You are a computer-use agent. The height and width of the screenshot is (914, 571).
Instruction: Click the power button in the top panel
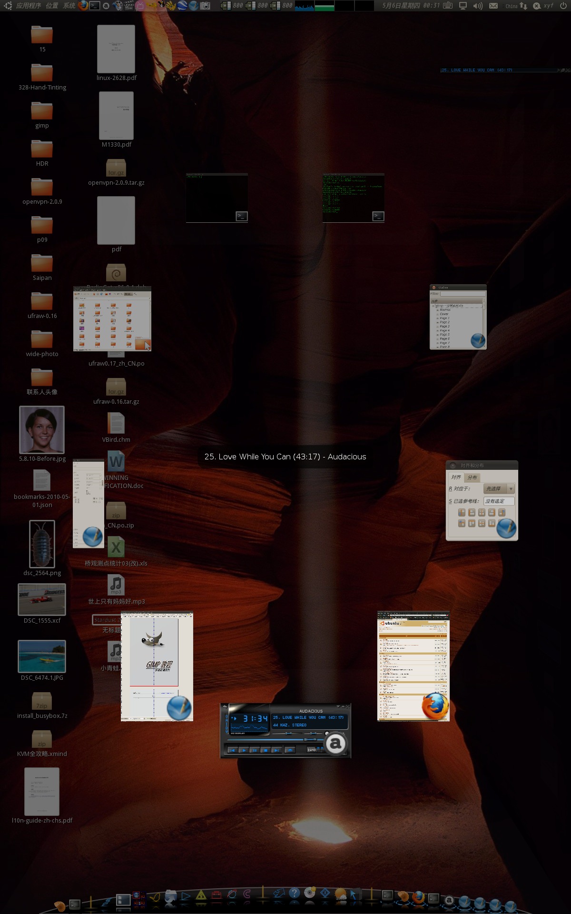(563, 6)
